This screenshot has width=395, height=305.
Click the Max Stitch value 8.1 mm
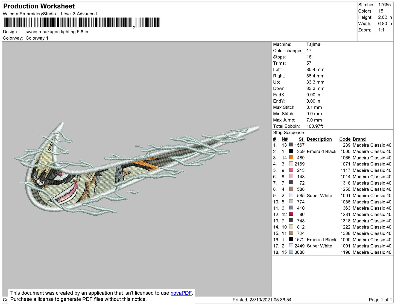314,107
